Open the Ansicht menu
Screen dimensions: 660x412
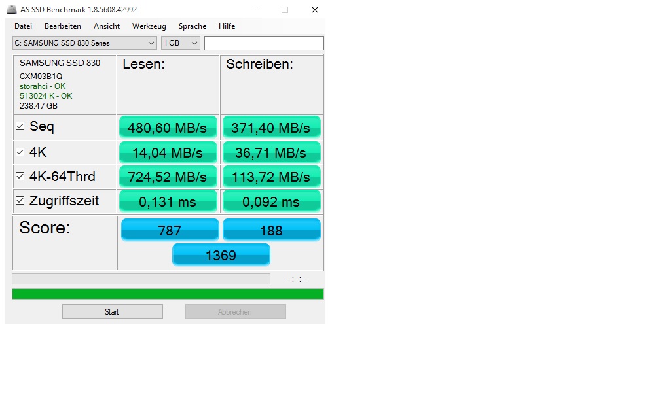107,26
